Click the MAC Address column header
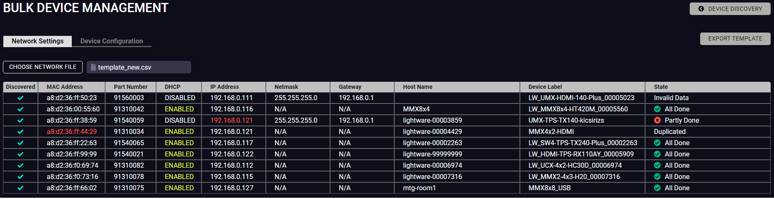774x199 pixels. click(x=71, y=87)
